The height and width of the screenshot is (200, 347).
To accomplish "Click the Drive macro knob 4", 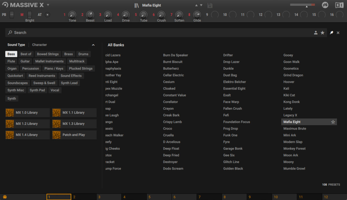I will coord(126,15).
